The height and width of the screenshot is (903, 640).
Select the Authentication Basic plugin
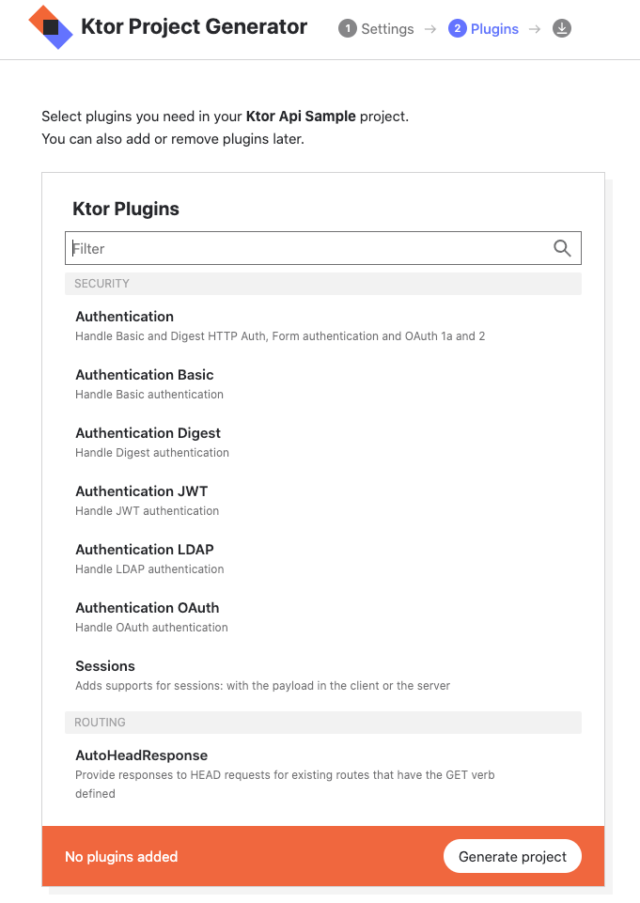click(145, 375)
